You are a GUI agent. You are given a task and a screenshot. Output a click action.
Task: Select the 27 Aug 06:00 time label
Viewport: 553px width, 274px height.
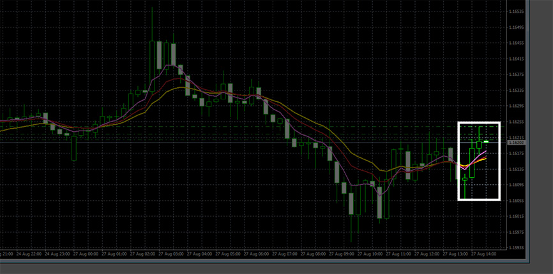click(257, 254)
